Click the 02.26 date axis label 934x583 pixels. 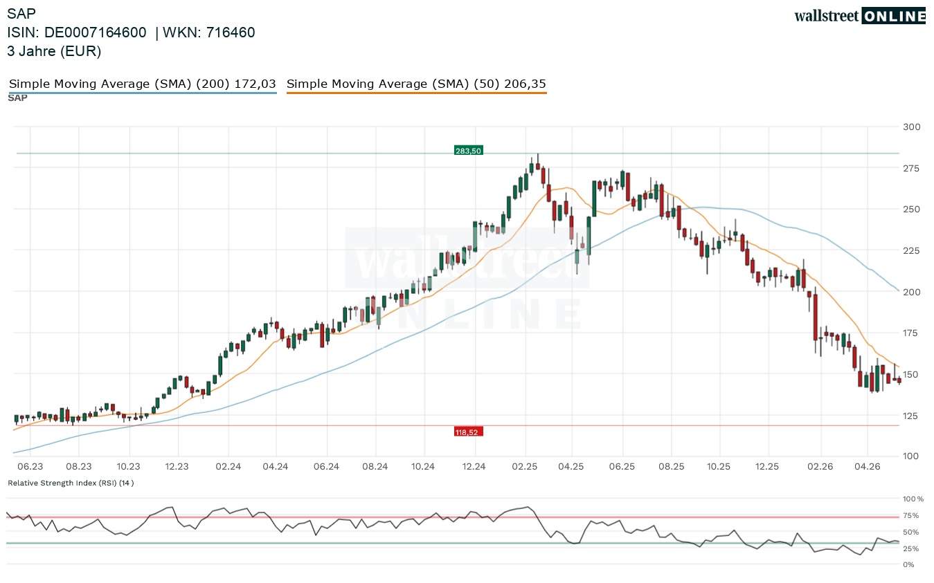click(819, 468)
